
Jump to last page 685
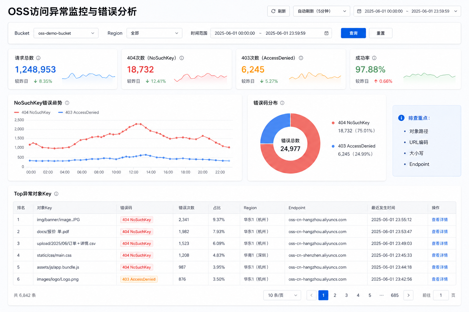click(395, 295)
